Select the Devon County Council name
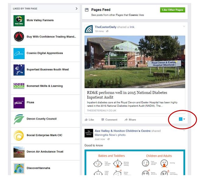This screenshot has height=180, width=200. tap(41, 119)
